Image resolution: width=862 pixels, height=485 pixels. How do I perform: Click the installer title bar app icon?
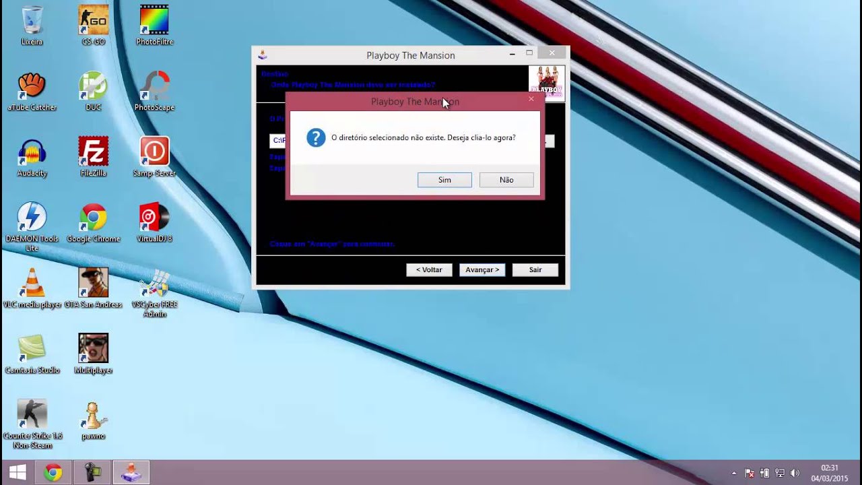click(263, 55)
